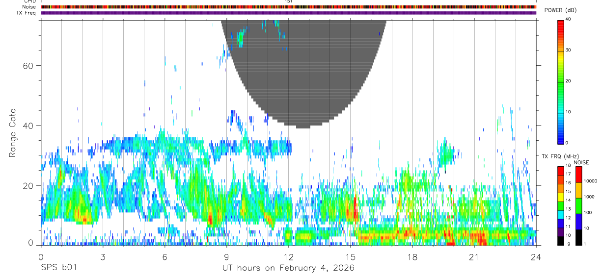Click the Noise row label at top
The height and width of the screenshot is (278, 603).
(x=29, y=7)
